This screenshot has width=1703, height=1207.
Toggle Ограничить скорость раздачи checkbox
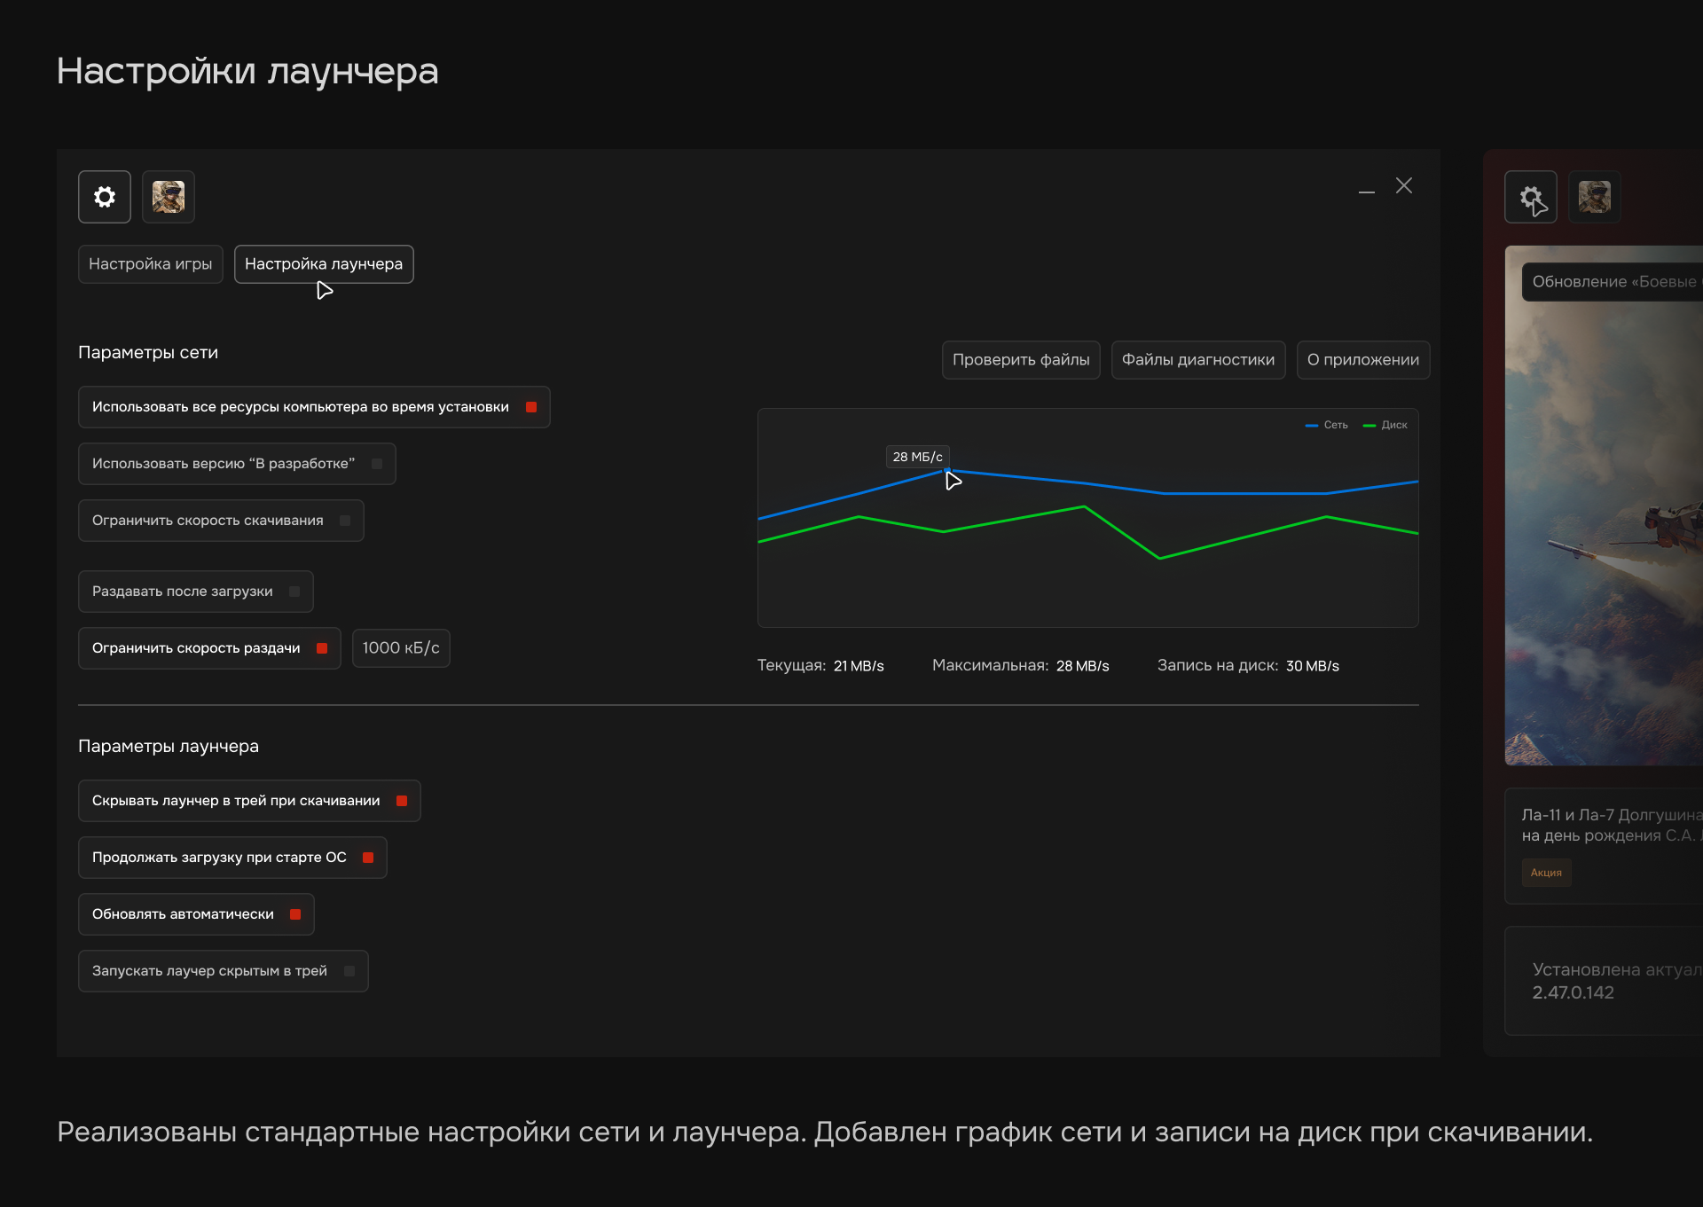click(x=322, y=648)
